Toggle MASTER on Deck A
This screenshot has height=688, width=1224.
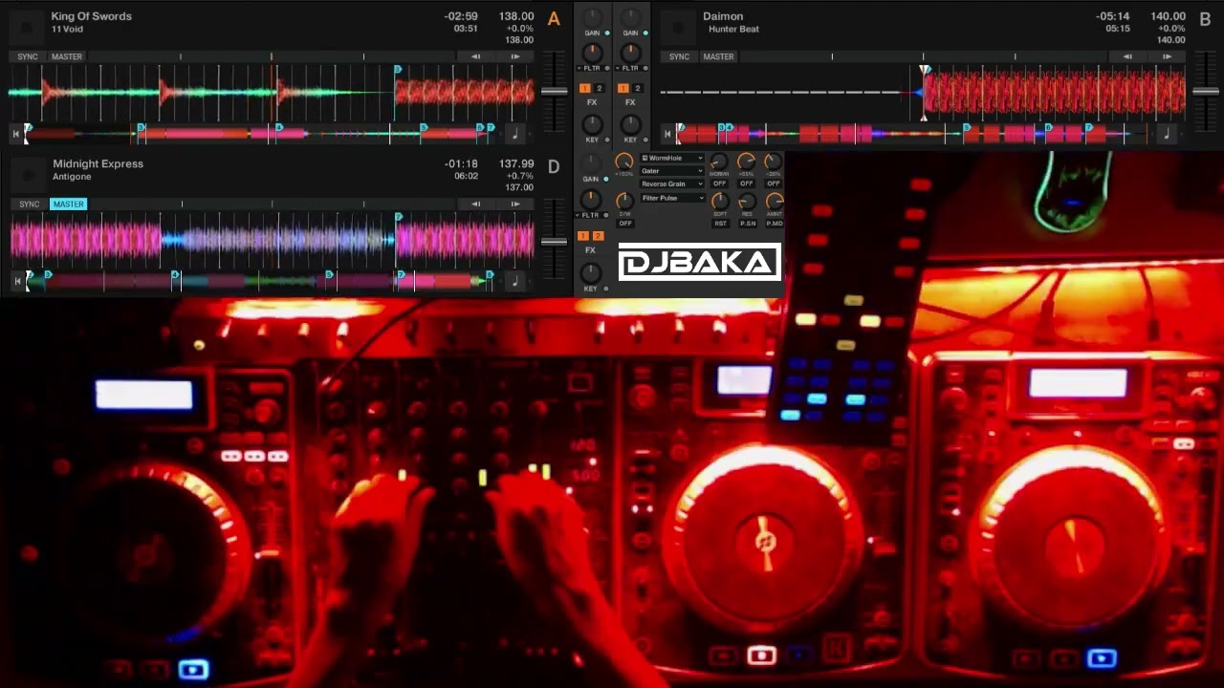[67, 56]
